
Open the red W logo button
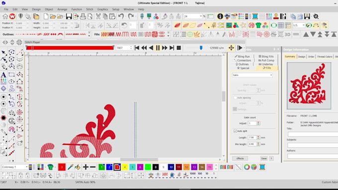click(12, 16)
